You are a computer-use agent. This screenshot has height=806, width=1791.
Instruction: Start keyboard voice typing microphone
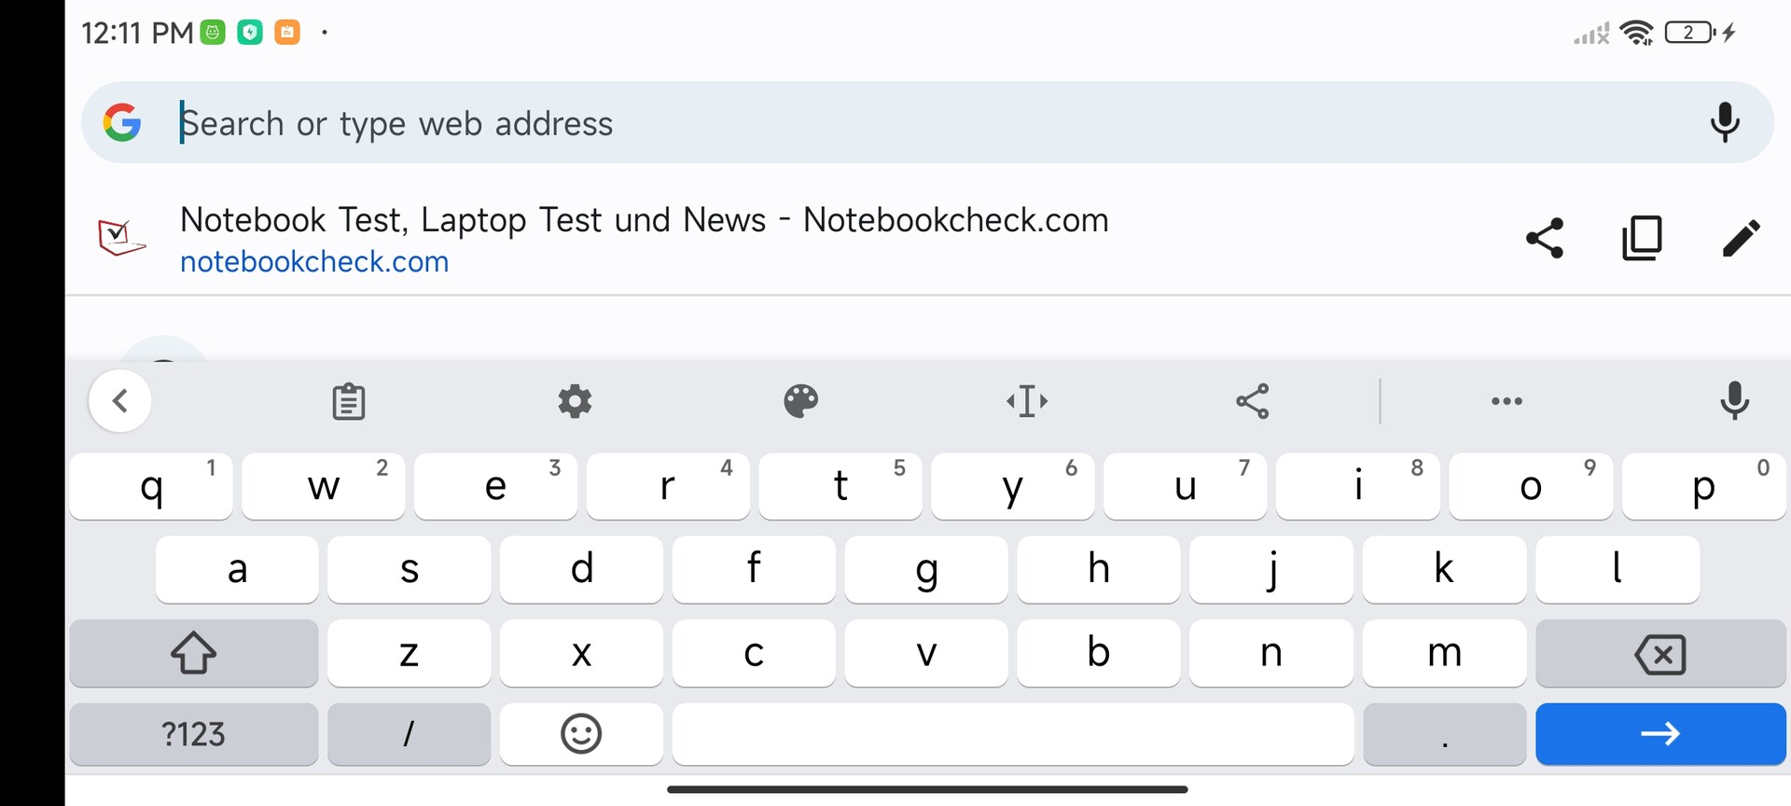click(x=1734, y=401)
